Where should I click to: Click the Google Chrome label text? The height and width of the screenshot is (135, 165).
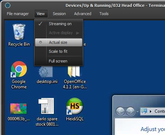coord(19,84)
